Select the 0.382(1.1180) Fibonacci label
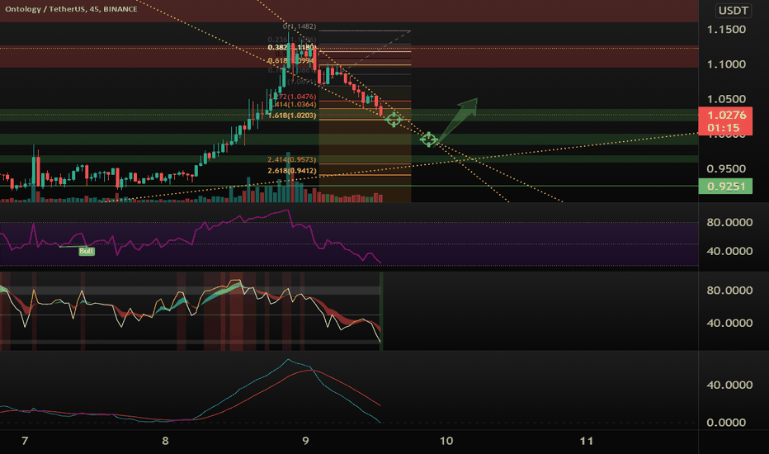The height and width of the screenshot is (454, 769). click(x=291, y=48)
